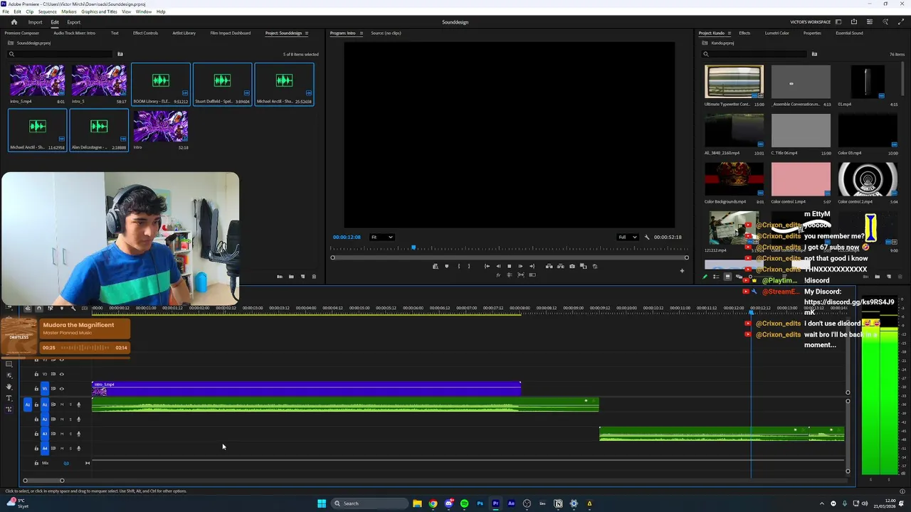This screenshot has width=911, height=512.
Task: Switch to the Audio Track Mixer tab
Action: click(74, 33)
